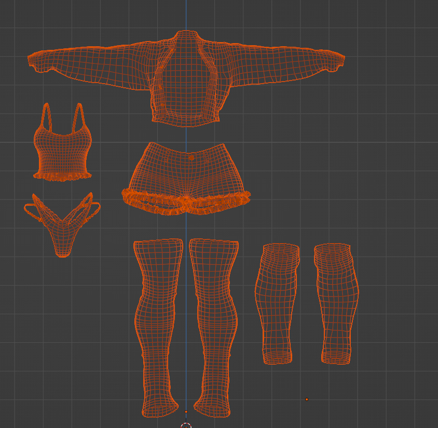Click the rightmost leg warmer mesh
Image resolution: width=438 pixels, height=428 pixels.
tap(336, 303)
